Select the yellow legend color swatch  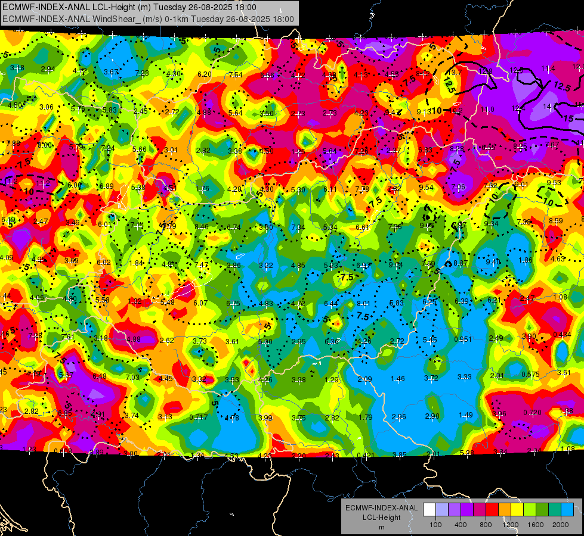coord(517,510)
